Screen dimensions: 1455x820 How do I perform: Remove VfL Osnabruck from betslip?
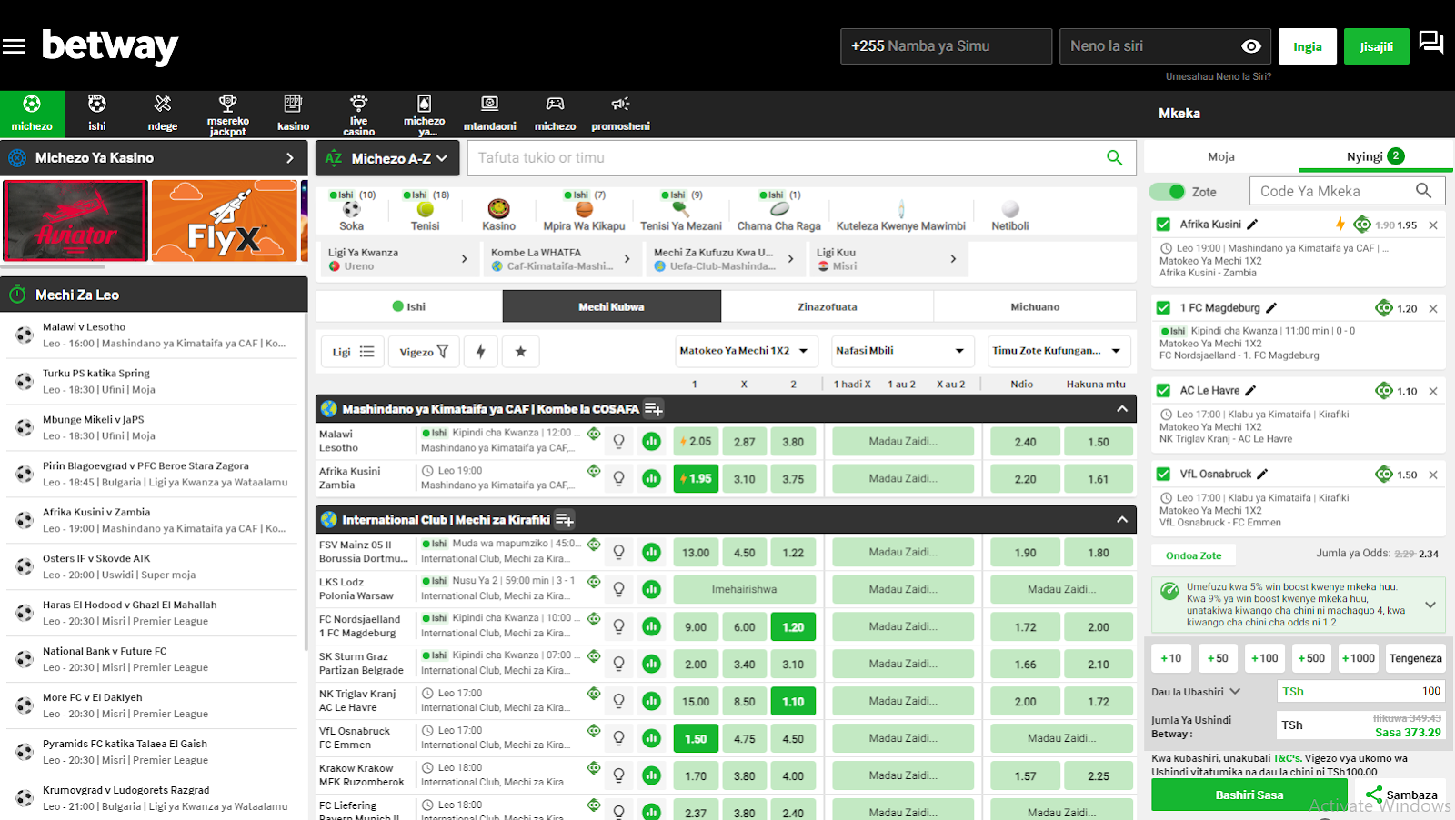[1433, 475]
